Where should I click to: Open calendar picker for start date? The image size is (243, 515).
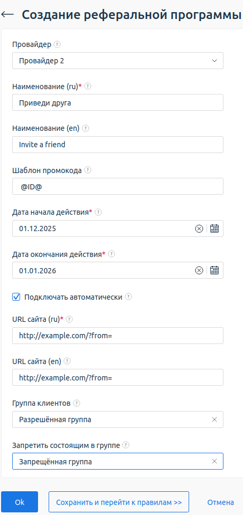coord(214,228)
